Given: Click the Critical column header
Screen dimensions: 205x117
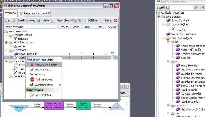Looking at the screenshot, I should [112, 27].
